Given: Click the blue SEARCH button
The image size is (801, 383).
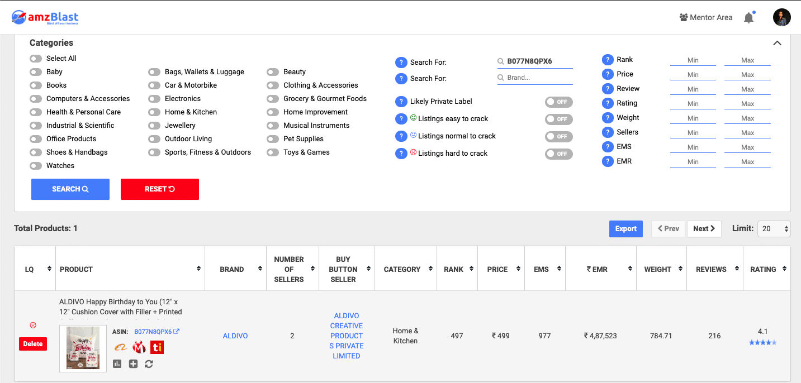Looking at the screenshot, I should [70, 189].
